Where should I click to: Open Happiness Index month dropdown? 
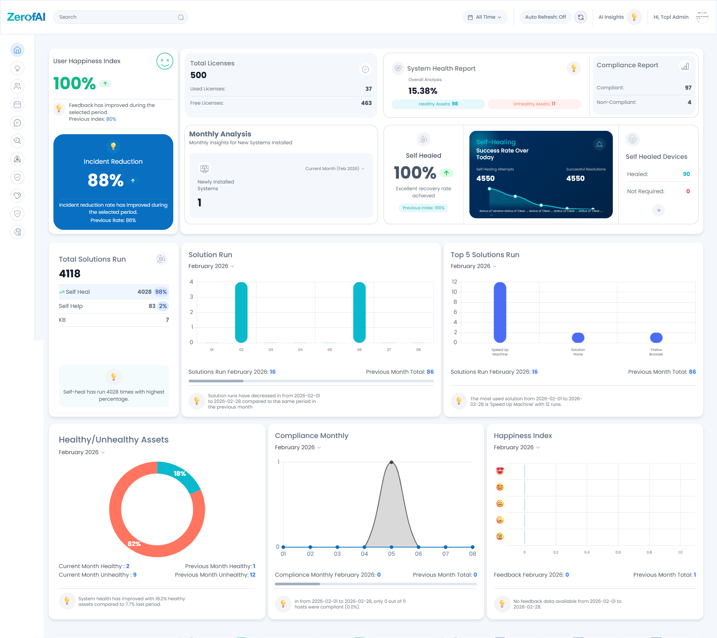516,447
